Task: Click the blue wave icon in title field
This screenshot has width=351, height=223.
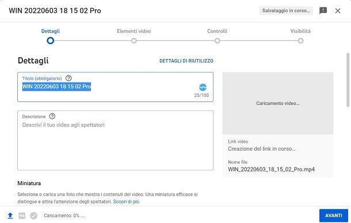Action: pos(203,87)
